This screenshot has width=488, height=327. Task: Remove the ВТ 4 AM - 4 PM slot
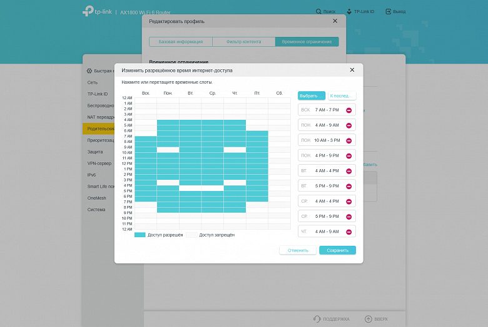pyautogui.click(x=349, y=171)
